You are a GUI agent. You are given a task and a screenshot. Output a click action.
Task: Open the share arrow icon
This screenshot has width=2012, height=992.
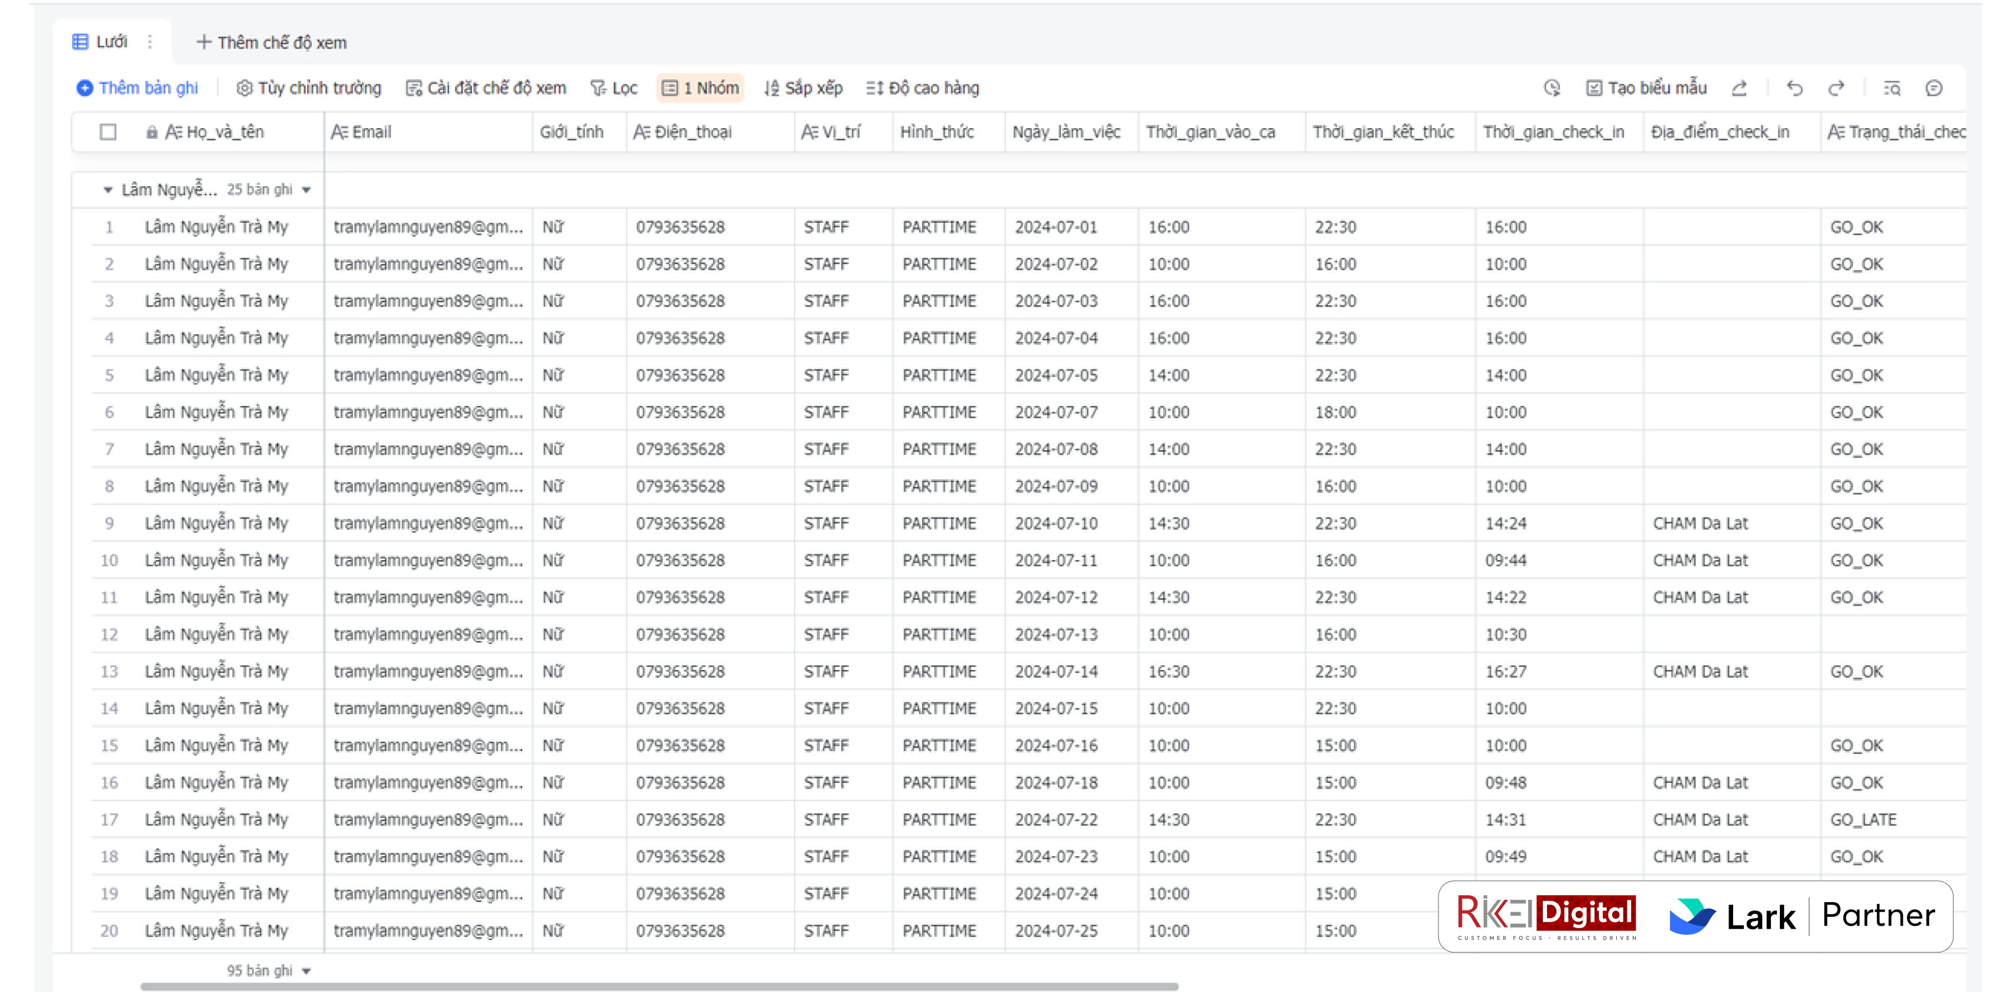tap(1740, 88)
